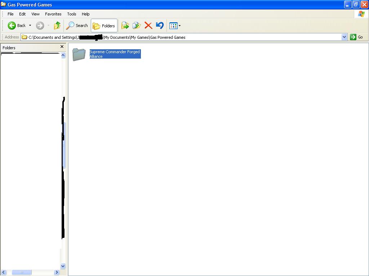Close the Gas Powered Games window
This screenshot has height=276, width=369.
pos(364,4)
